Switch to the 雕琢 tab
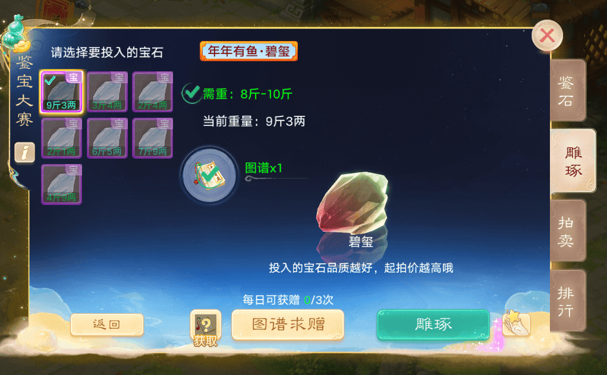 point(573,160)
